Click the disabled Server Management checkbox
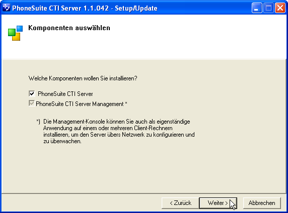This screenshot has width=288, height=213. tap(32, 103)
